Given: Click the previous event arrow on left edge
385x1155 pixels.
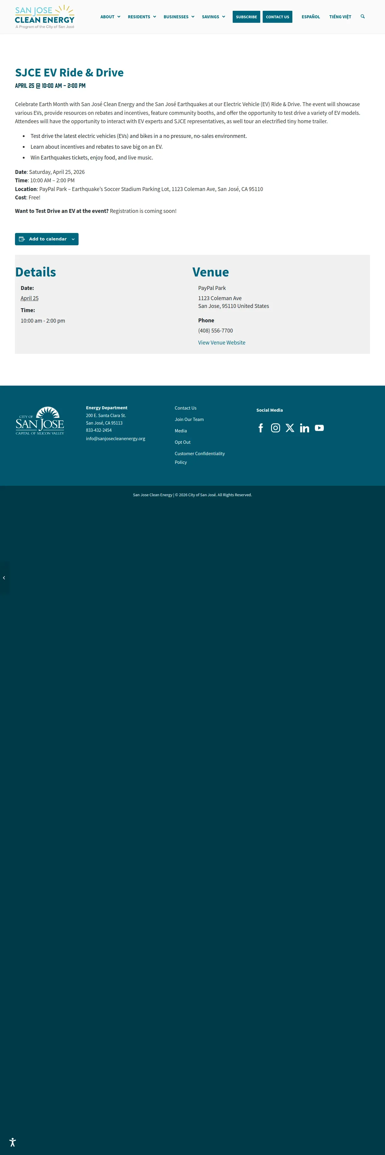Looking at the screenshot, I should tap(4, 577).
